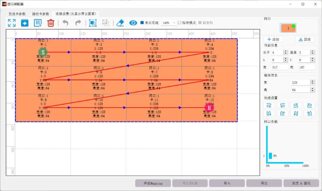Click the redo arrow icon
The height and width of the screenshot is (191, 322).
(x=78, y=23)
